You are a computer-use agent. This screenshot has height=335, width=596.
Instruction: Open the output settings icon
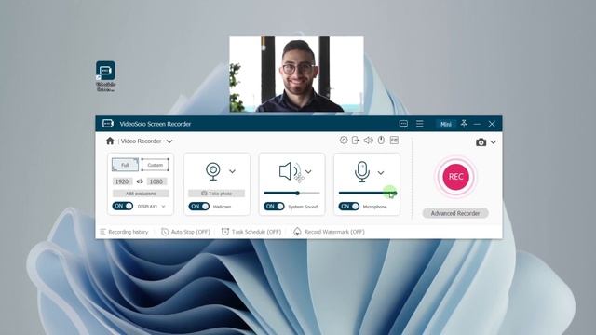[356, 141]
